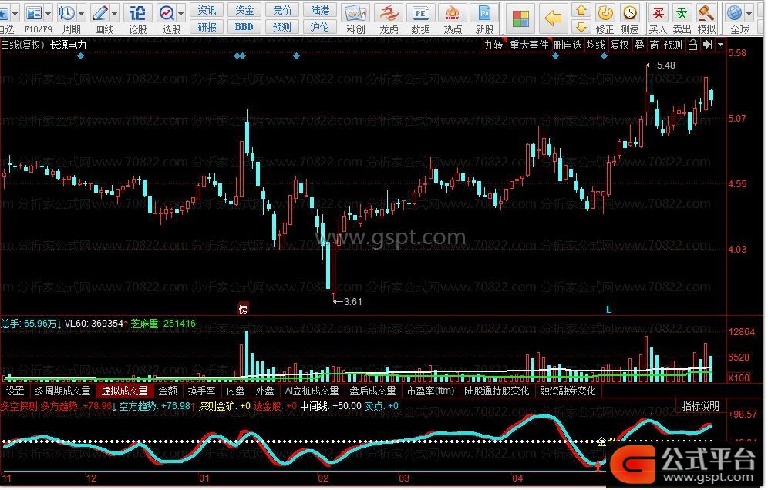Toggle the 均线 moving averages
The width and height of the screenshot is (768, 490).
tap(595, 45)
